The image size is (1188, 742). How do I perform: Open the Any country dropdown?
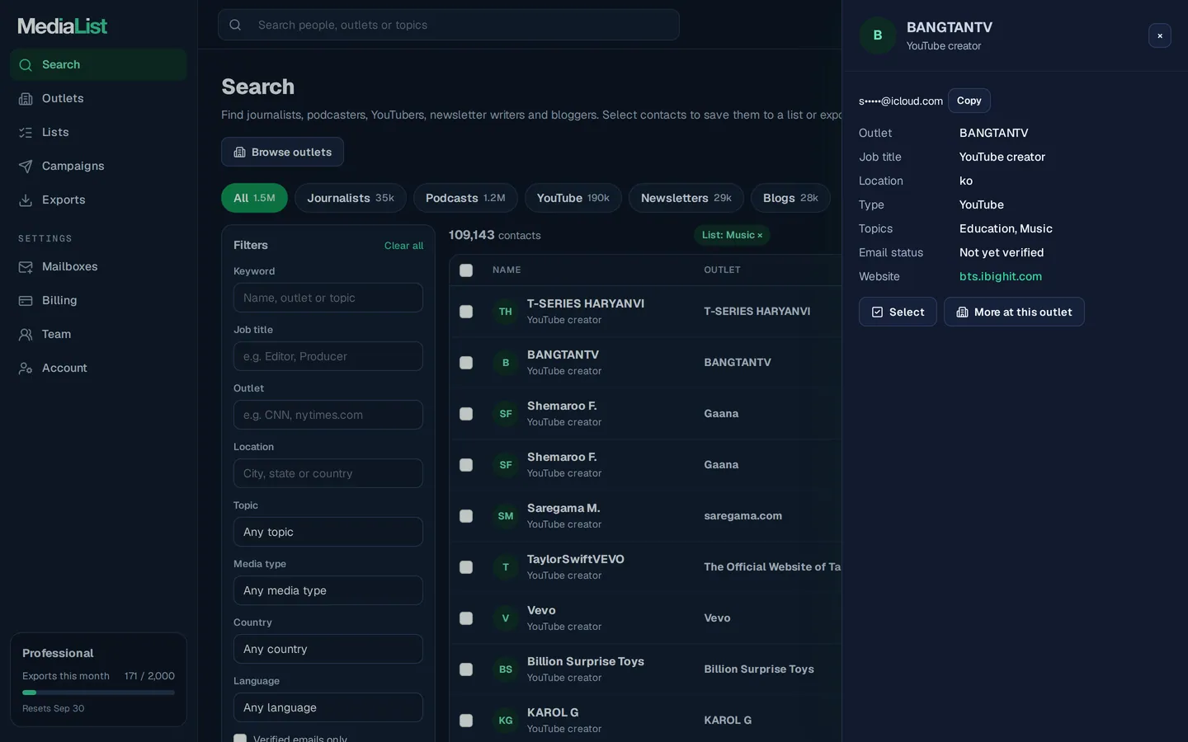point(328,649)
